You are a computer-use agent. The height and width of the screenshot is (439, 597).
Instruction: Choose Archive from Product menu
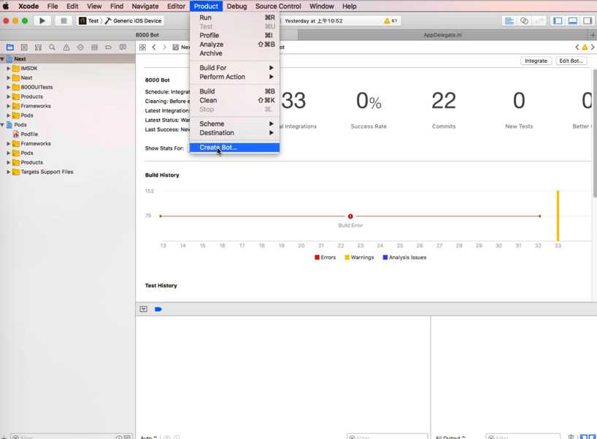pos(234,53)
